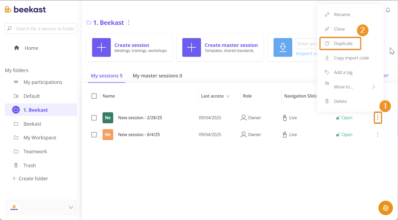Click the Live navigation icon for 2/28/25 session
Screen dimensions: 398x220
285,118
